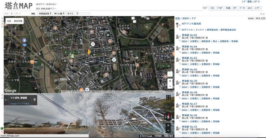Click the 筑波大学総合研究棟D school marker
The image size is (266, 138).
[x=124, y=32]
